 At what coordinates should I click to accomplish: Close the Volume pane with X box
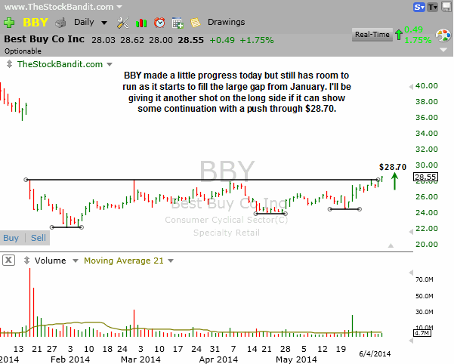coord(9,261)
